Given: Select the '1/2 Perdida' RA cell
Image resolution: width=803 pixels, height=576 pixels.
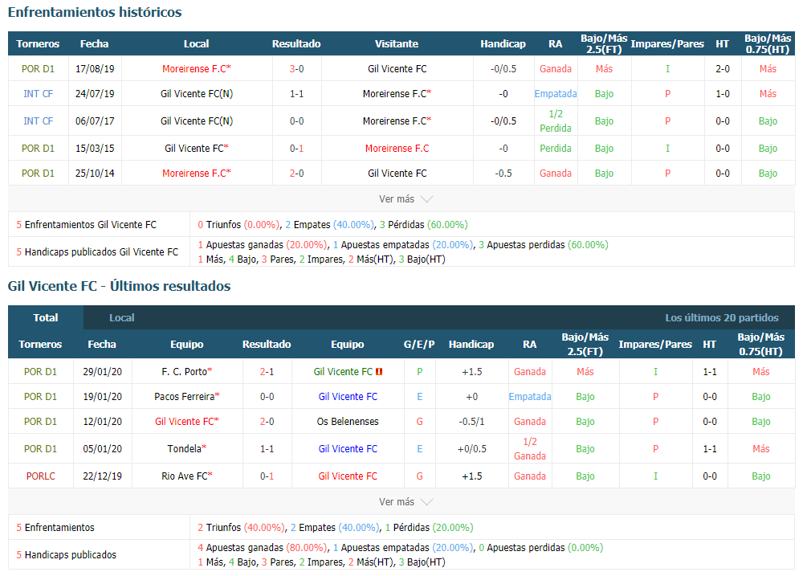Looking at the screenshot, I should 556,121.
